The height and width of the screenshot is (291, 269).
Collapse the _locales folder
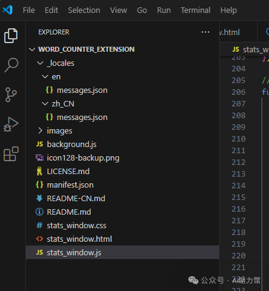pyautogui.click(x=40, y=63)
